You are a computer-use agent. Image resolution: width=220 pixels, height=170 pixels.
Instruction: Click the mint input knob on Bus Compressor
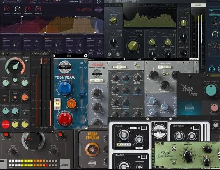[5, 83]
